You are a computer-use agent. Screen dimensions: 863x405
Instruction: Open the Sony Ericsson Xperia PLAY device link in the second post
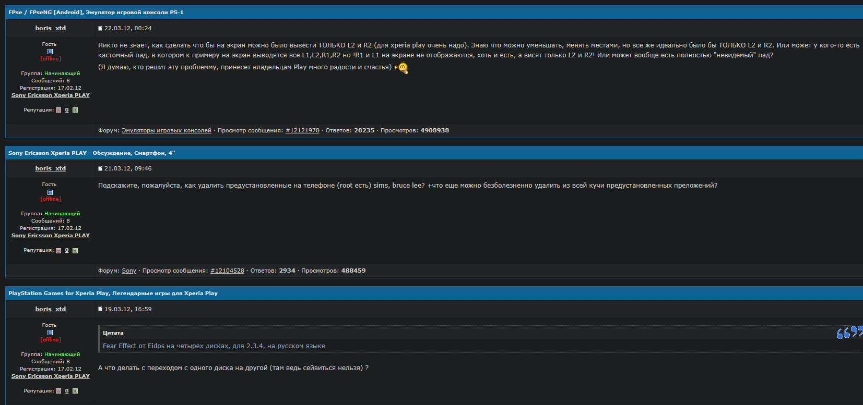click(x=51, y=236)
